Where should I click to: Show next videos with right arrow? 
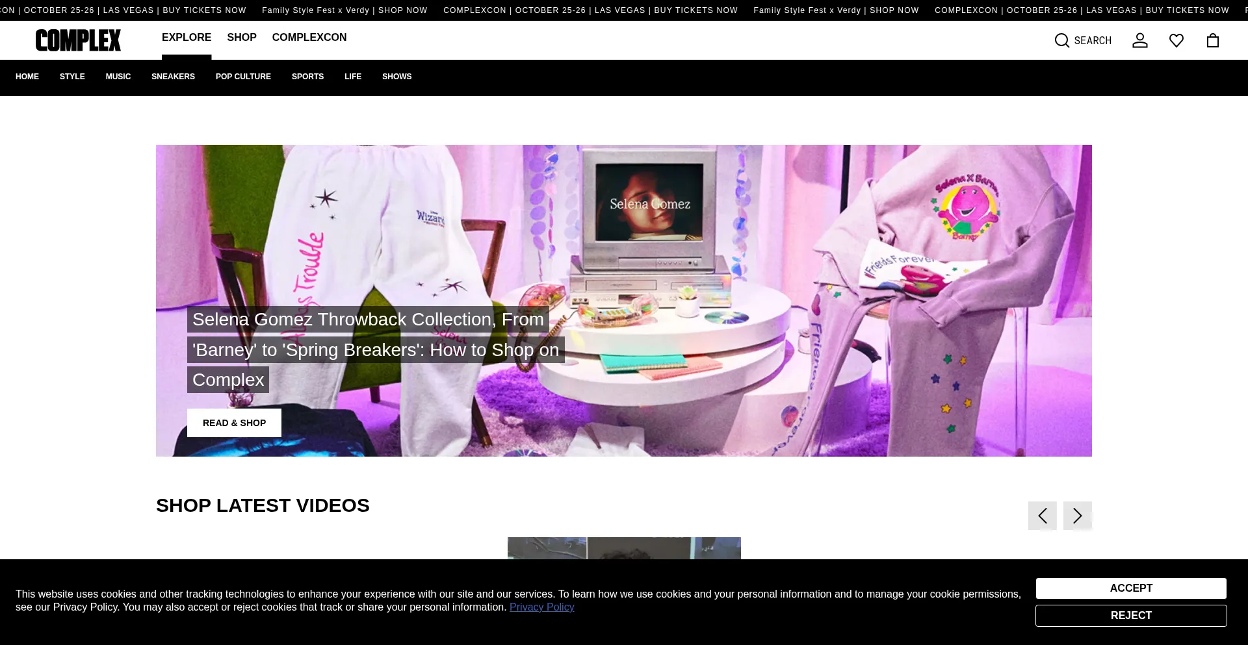1078,516
